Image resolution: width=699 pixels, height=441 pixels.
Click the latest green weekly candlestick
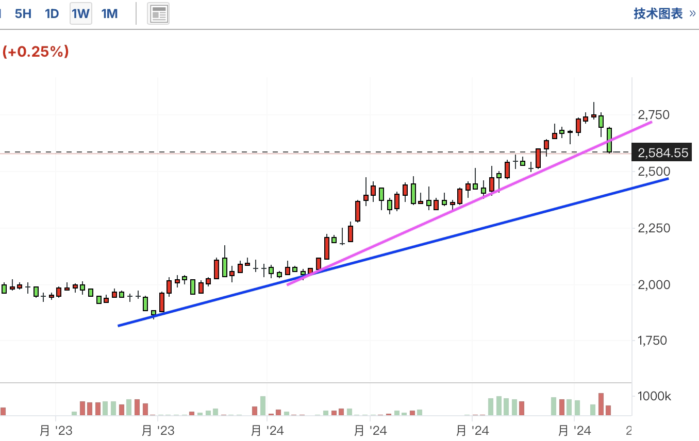pos(609,140)
